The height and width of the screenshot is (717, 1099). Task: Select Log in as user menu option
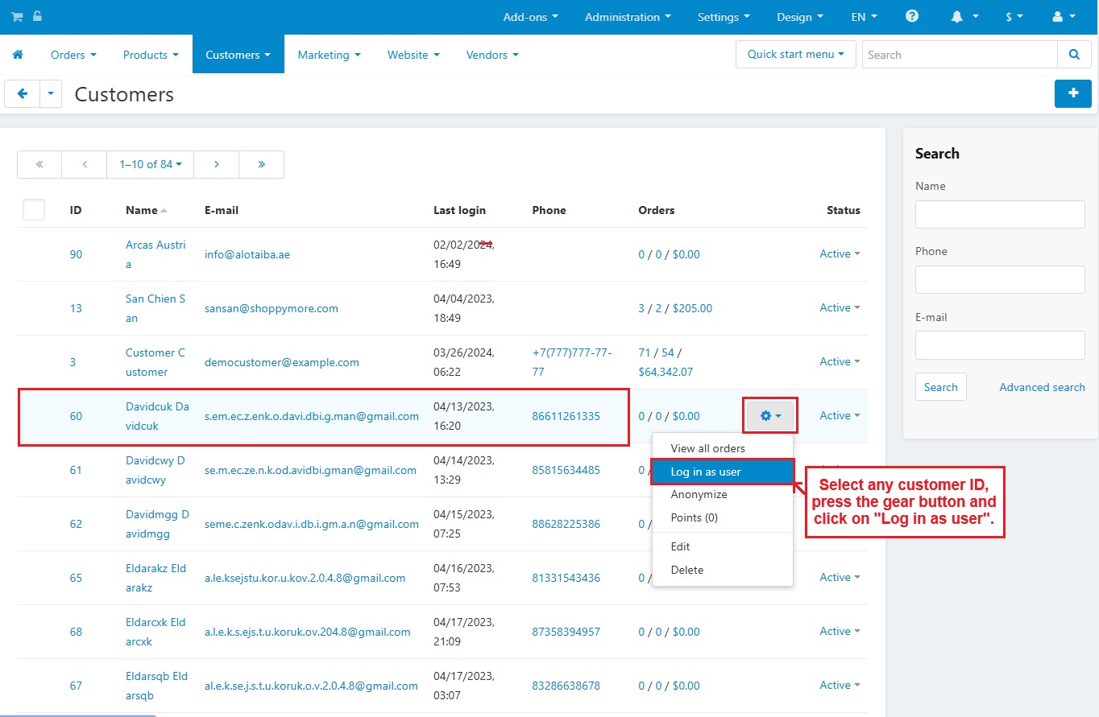click(706, 472)
